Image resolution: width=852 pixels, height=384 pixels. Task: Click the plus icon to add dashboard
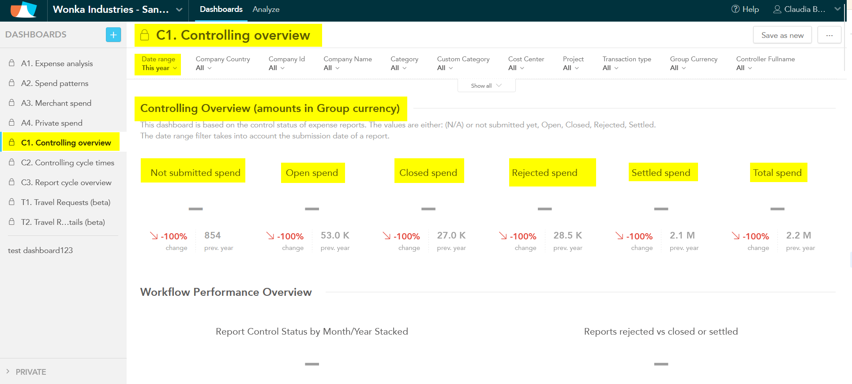(x=113, y=35)
